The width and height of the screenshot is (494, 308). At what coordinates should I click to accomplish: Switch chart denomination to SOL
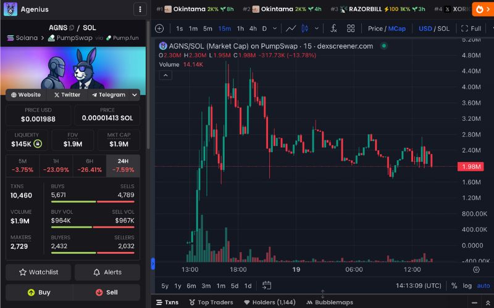[443, 28]
